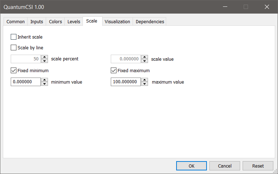Decrease the minimum value using down arrow
The height and width of the screenshot is (174, 278).
pyautogui.click(x=45, y=84)
